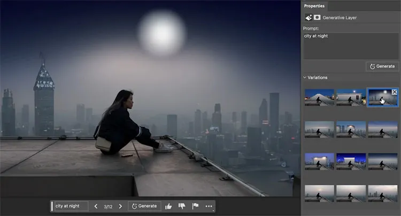Viewport: 401px width, 216px height.
Task: Delete the selected variation with X
Action: pyautogui.click(x=395, y=92)
